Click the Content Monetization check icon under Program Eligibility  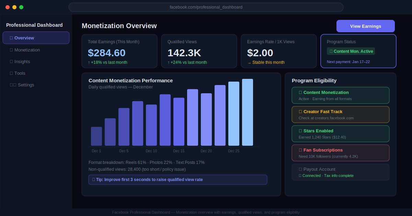300,93
